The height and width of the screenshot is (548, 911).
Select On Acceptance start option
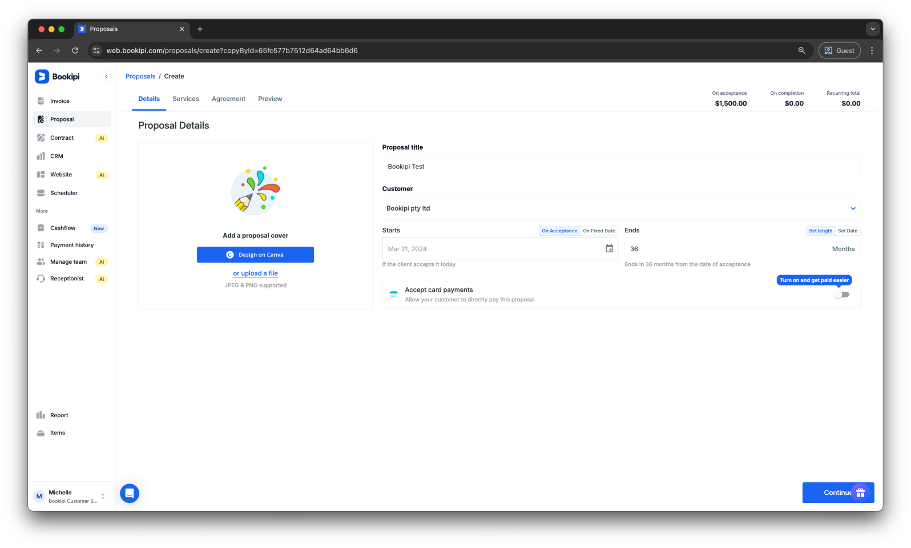(x=559, y=231)
